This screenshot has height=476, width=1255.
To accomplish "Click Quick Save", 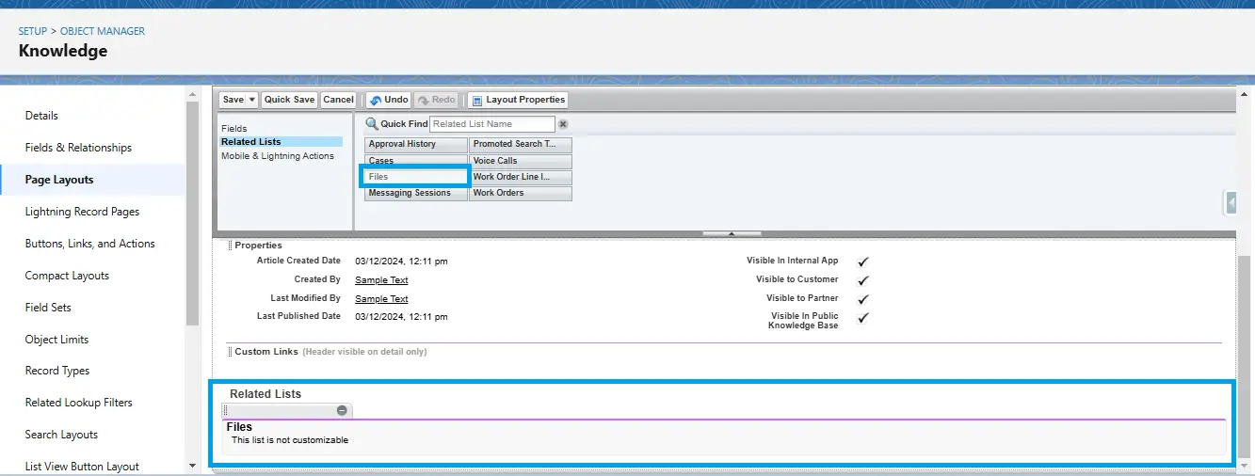I will [289, 100].
